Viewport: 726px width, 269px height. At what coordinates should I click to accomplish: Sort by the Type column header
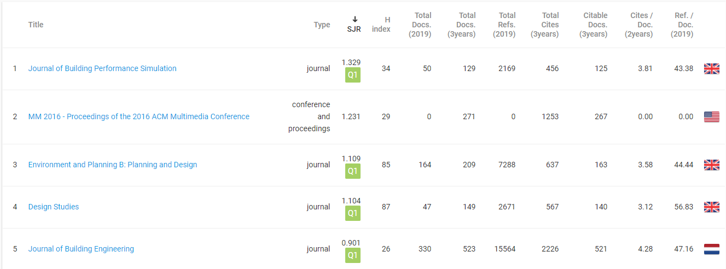coord(322,25)
